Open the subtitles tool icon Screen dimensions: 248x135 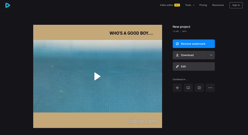click(188, 88)
